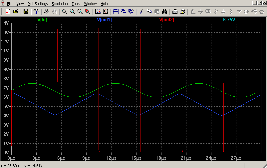Click the 14V vertical axis label
This screenshot has height=168, width=267.
[x=5, y=23]
